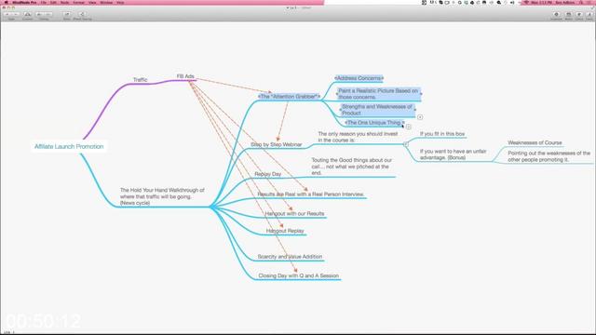Collapse the 'only reason you should invest' branch toggle

[406, 144]
